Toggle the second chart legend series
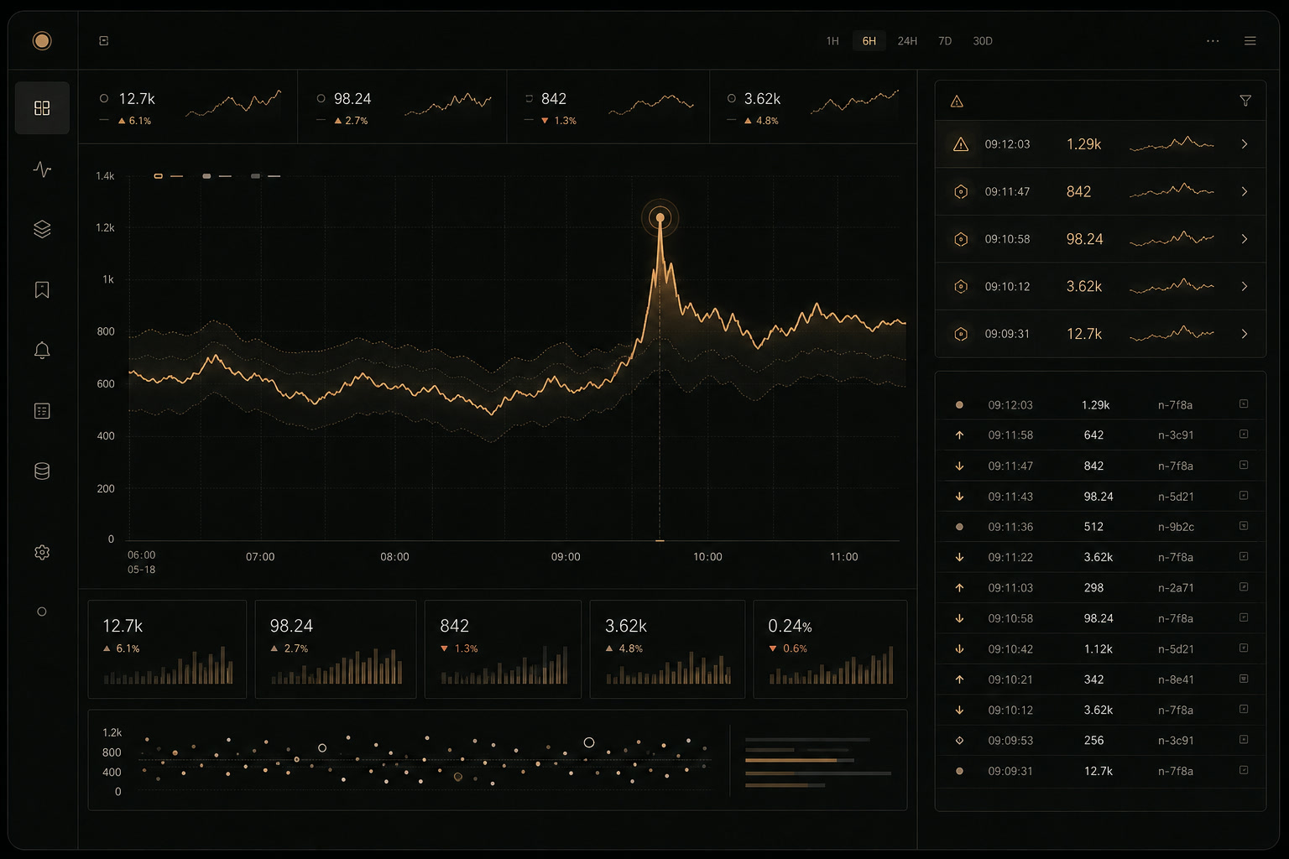 217,176
